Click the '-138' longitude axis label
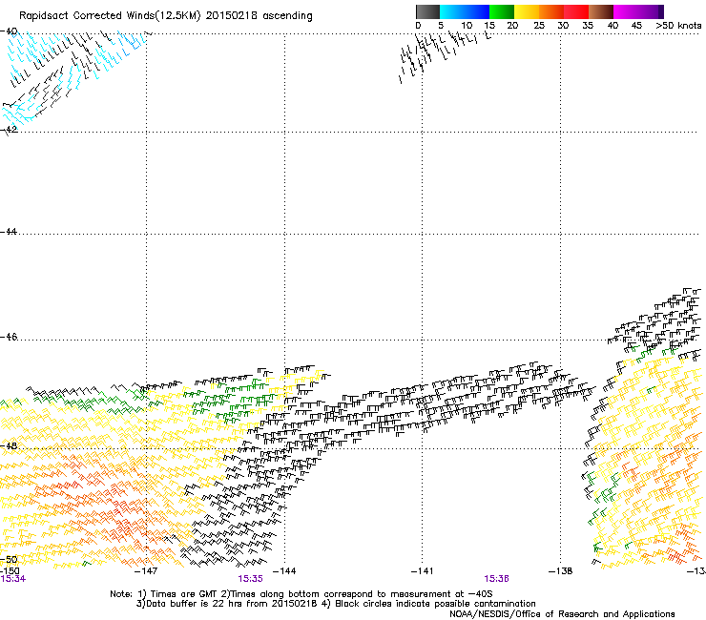706x620 pixels. click(561, 571)
